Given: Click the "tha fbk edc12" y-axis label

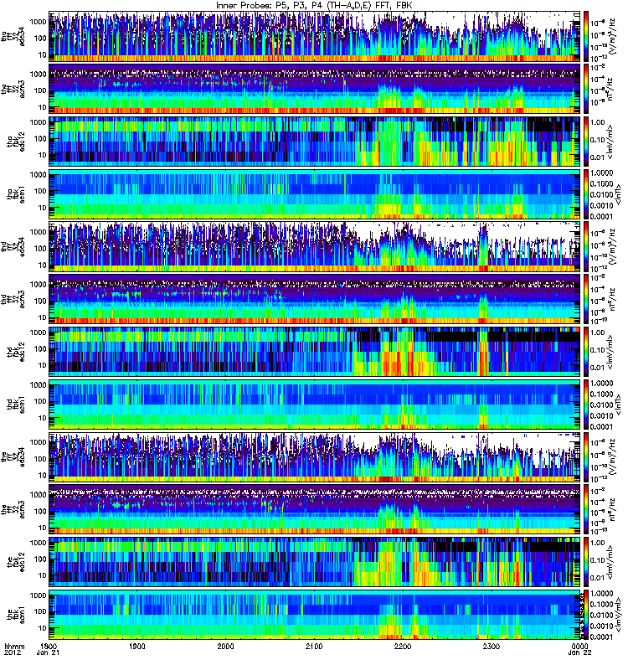Looking at the screenshot, I should coord(12,141).
